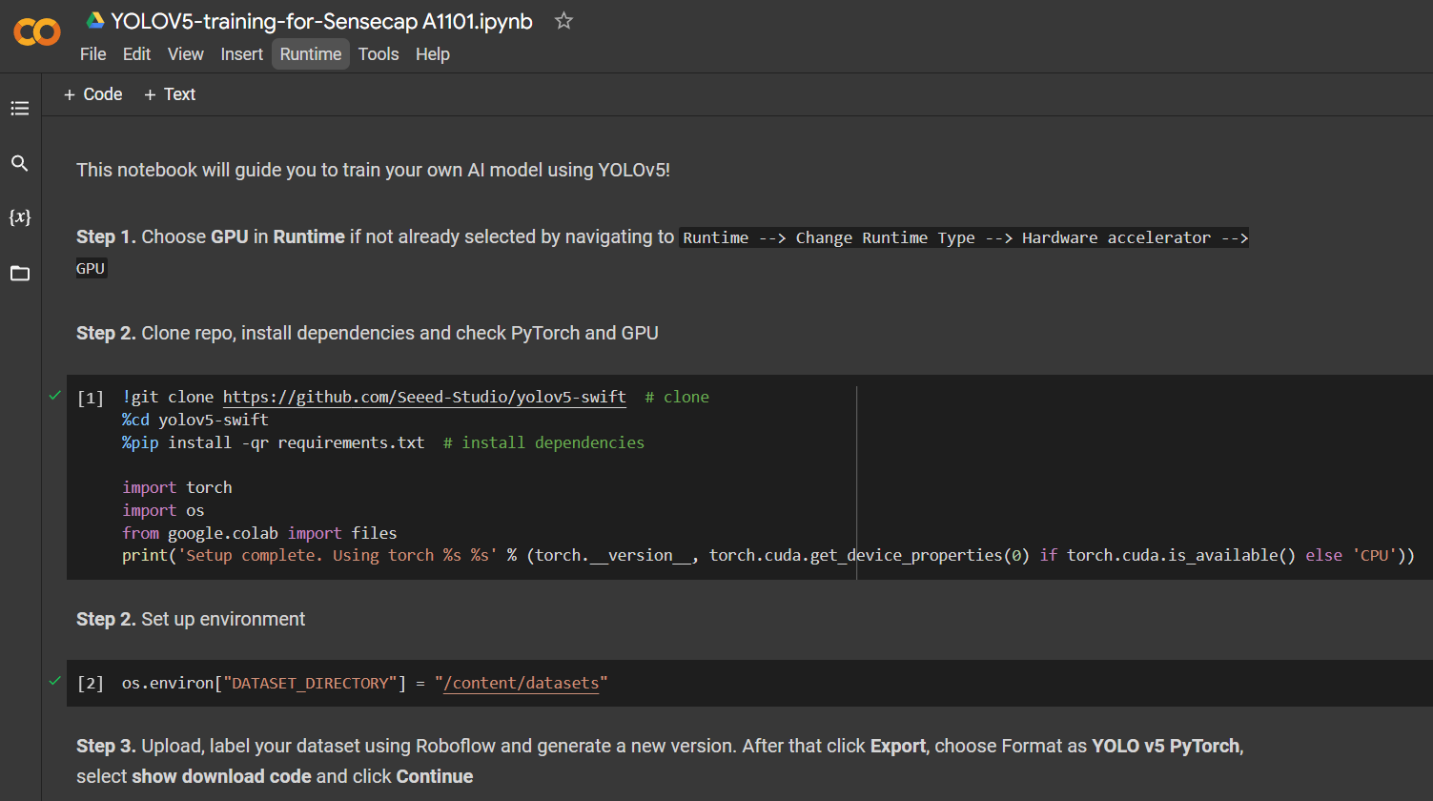Image resolution: width=1433 pixels, height=801 pixels.
Task: Click the green checkmark next to cell [1]
Action: click(55, 395)
